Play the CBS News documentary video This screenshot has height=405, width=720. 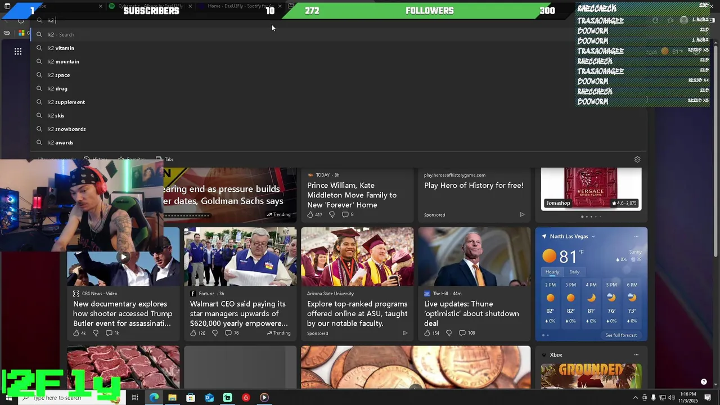[x=123, y=257]
